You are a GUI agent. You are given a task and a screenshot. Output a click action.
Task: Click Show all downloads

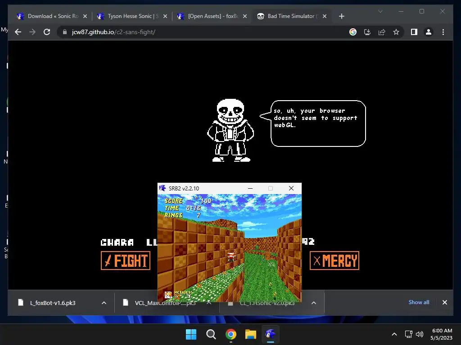(419, 302)
